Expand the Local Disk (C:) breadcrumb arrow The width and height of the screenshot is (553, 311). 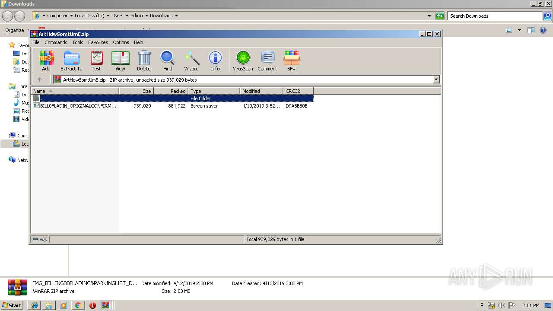pos(108,16)
